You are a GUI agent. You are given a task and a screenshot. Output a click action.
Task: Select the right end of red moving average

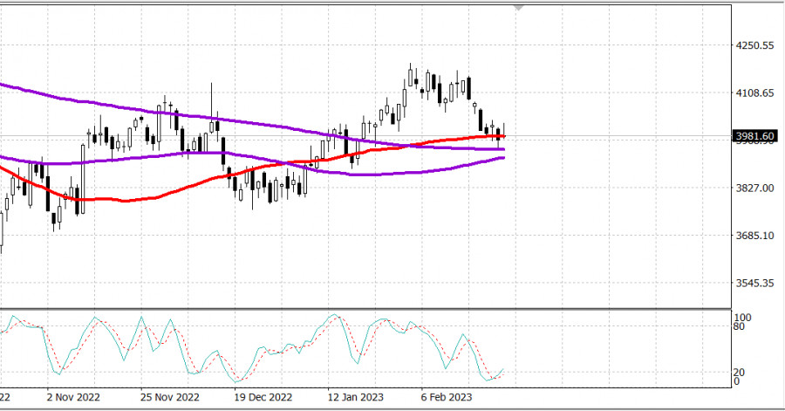pos(504,136)
